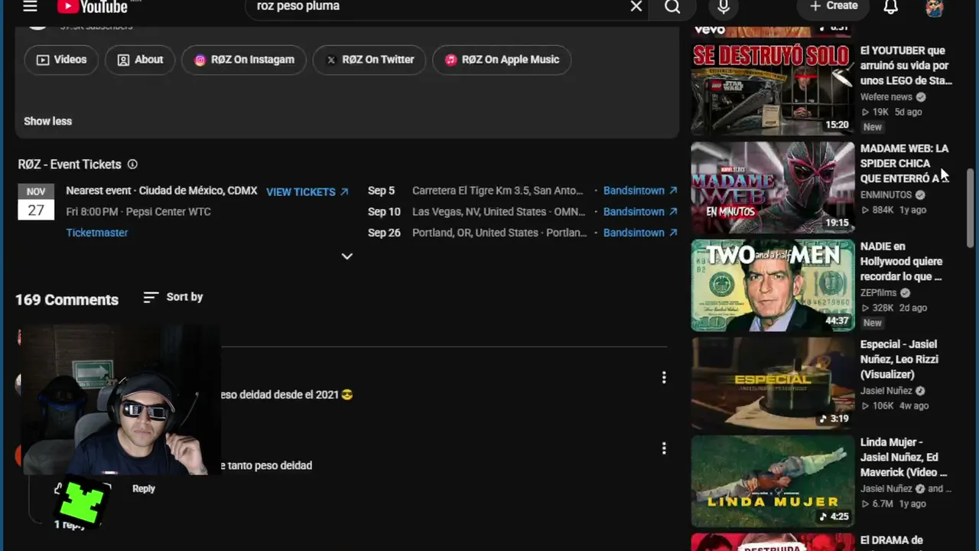979x551 pixels.
Task: Visit the ENMINUTOS channel
Action: [886, 195]
